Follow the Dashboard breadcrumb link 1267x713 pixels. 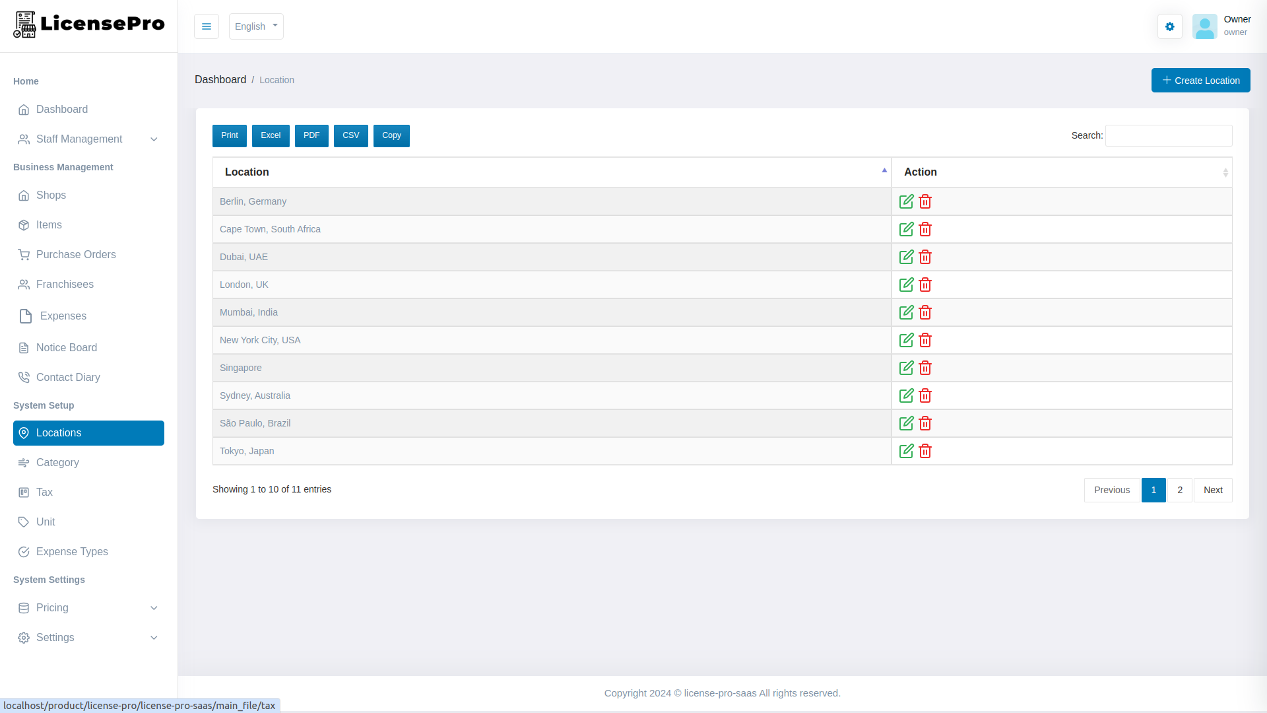coord(220,79)
